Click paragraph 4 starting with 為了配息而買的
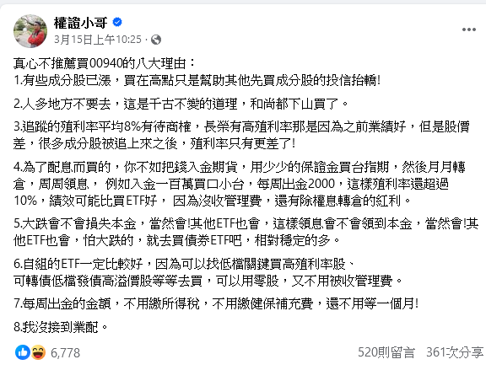Screen dimensions: 486x370 coord(240,184)
